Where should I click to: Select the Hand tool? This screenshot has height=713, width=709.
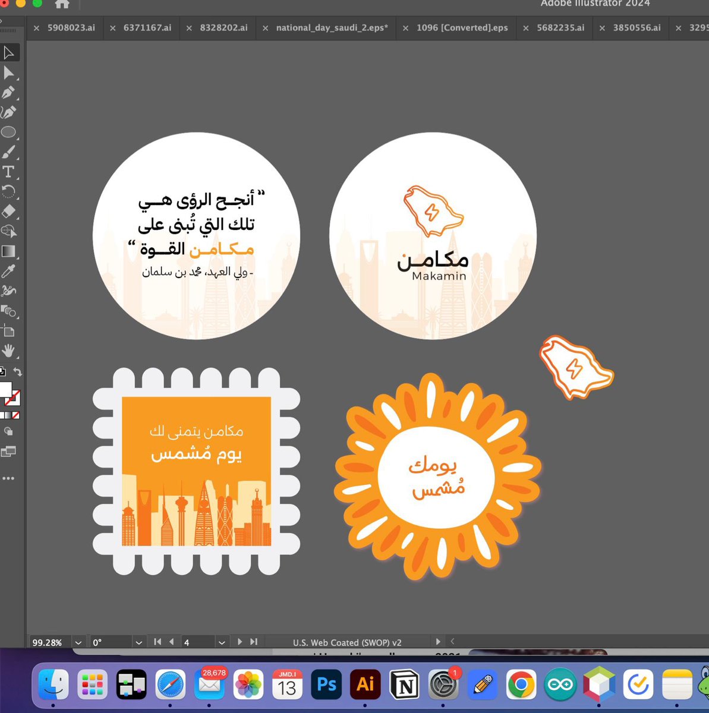[9, 350]
